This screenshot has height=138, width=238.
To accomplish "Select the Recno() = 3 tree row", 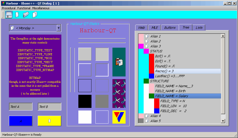I will click(187, 71).
